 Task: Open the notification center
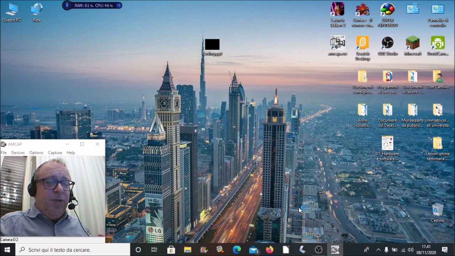(445, 250)
